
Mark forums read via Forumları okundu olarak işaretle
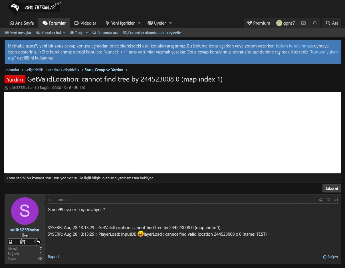[152, 33]
